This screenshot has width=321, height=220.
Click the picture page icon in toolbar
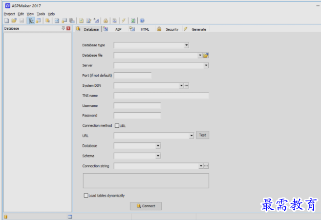pyautogui.click(x=57, y=20)
